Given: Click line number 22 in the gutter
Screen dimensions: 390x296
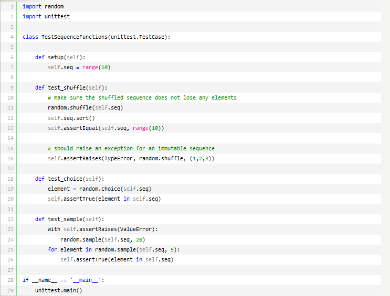Looking at the screenshot, I should [x=11, y=219].
